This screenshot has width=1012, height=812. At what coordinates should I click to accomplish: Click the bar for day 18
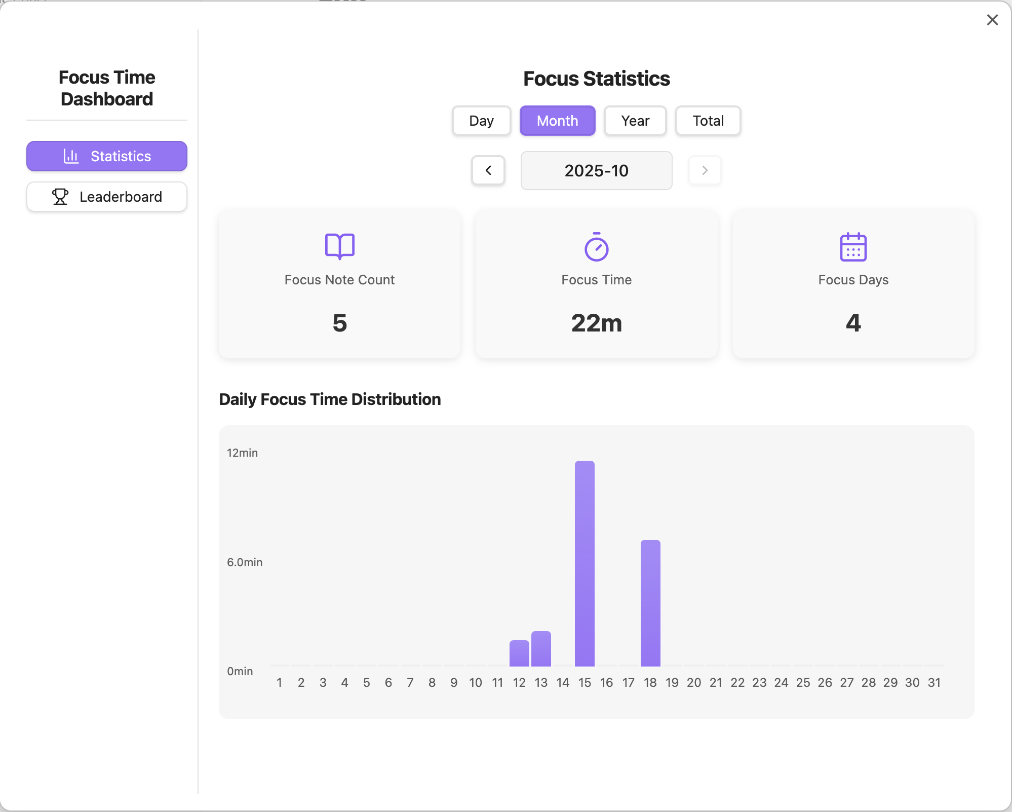point(650,603)
